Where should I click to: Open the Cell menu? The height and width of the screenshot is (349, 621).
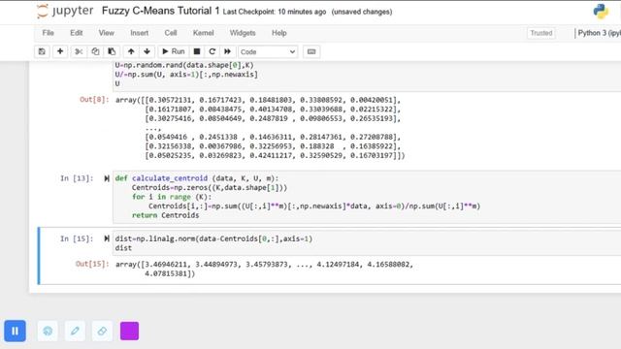point(171,33)
